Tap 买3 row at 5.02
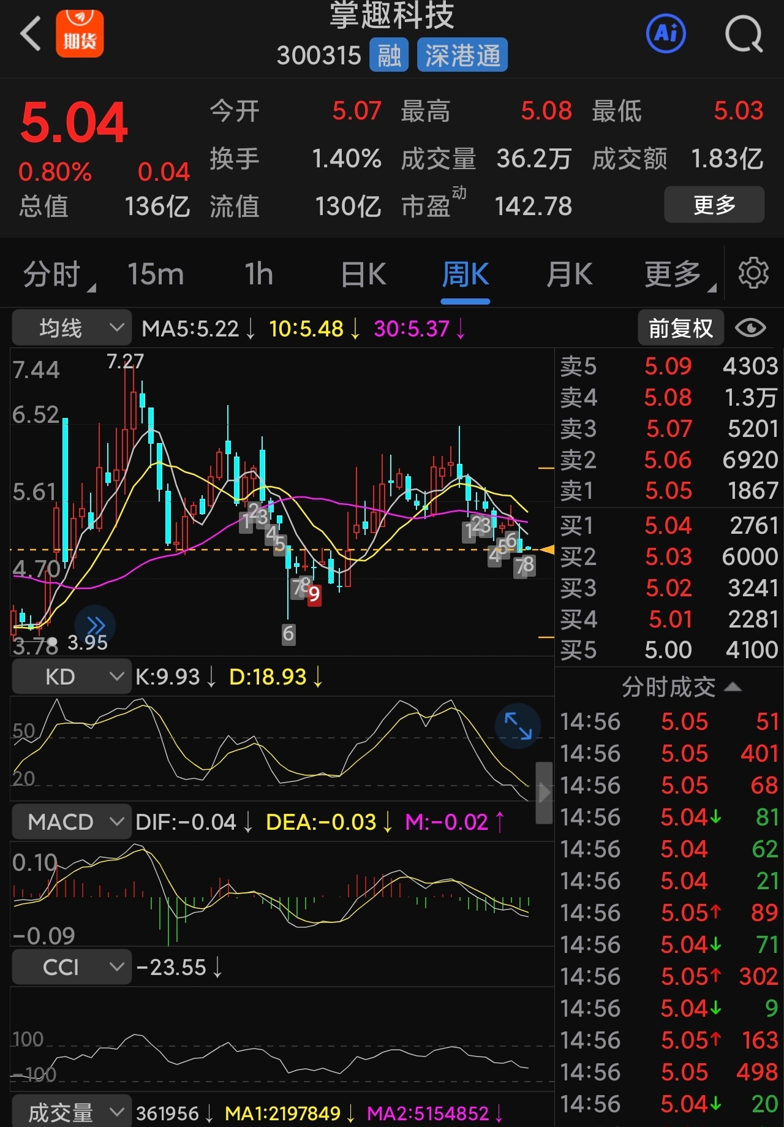This screenshot has height=1127, width=784. pyautogui.click(x=669, y=588)
